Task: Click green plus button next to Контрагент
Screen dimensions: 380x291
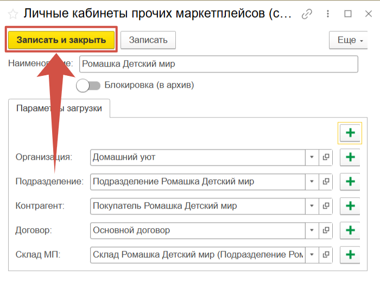Action: (x=350, y=206)
